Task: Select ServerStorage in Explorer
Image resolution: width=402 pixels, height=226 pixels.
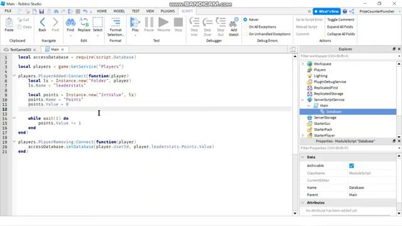Action: coord(325,117)
